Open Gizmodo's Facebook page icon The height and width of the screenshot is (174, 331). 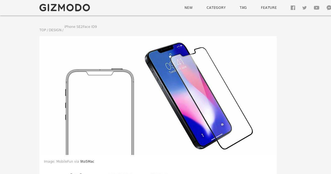(x=293, y=8)
